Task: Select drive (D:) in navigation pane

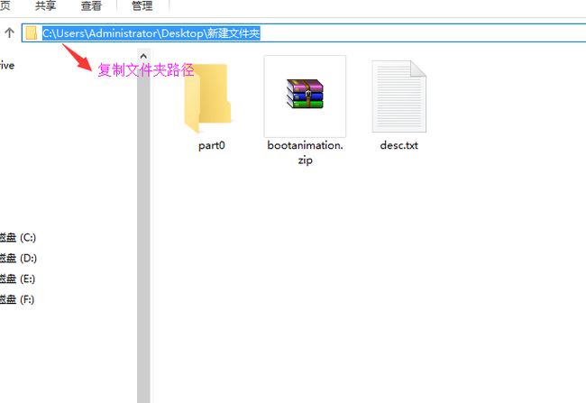Action: 18,259
